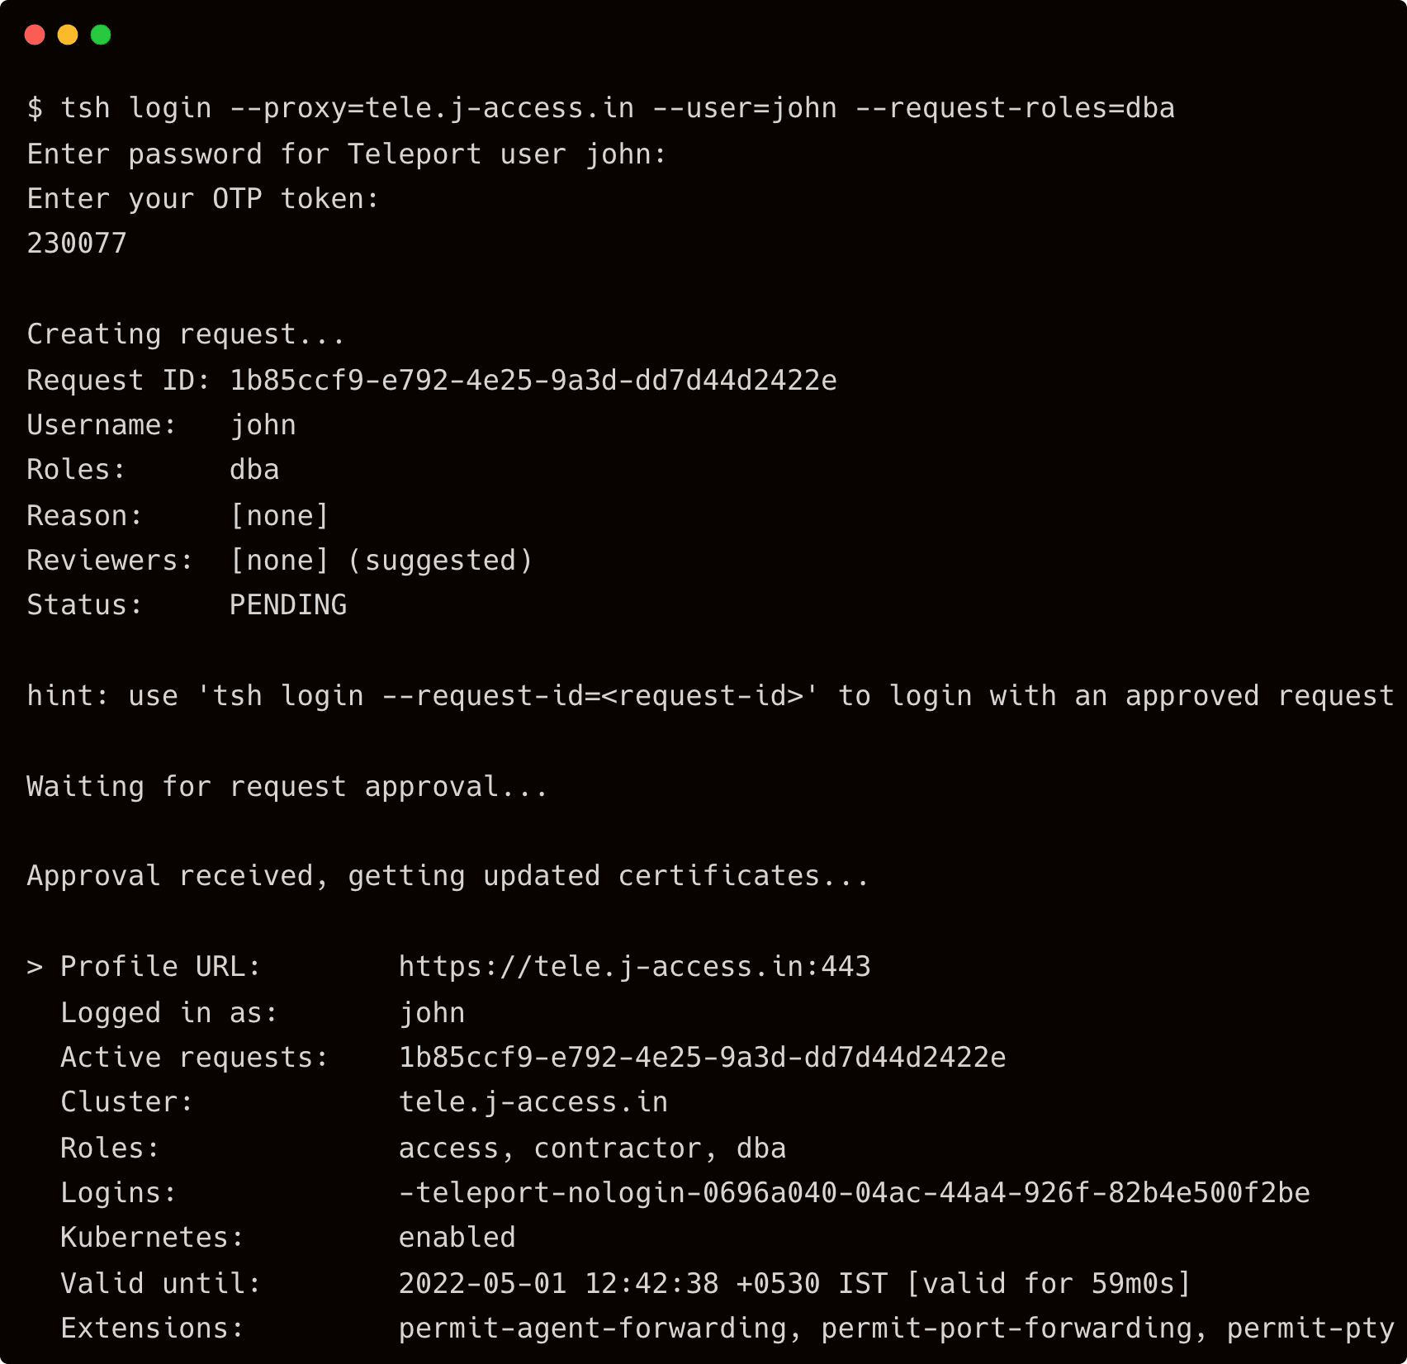Click the Kubernetes value 'enabled'
This screenshot has height=1364, width=1407.
[x=457, y=1238]
